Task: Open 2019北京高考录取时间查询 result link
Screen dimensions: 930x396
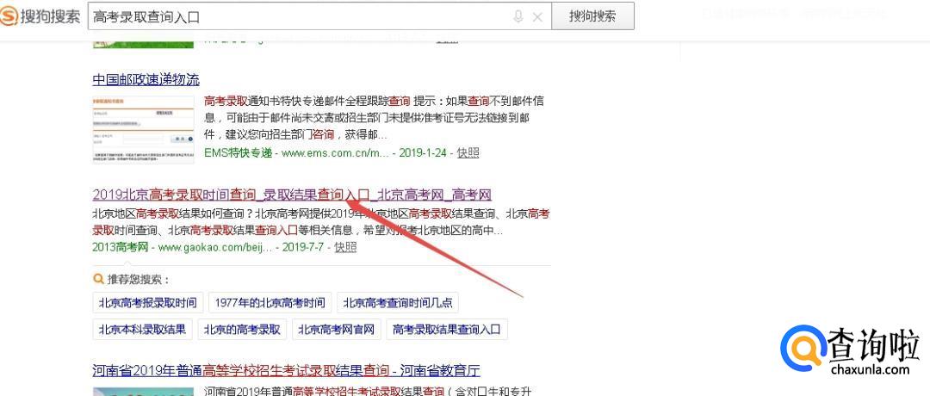Action: click(292, 195)
